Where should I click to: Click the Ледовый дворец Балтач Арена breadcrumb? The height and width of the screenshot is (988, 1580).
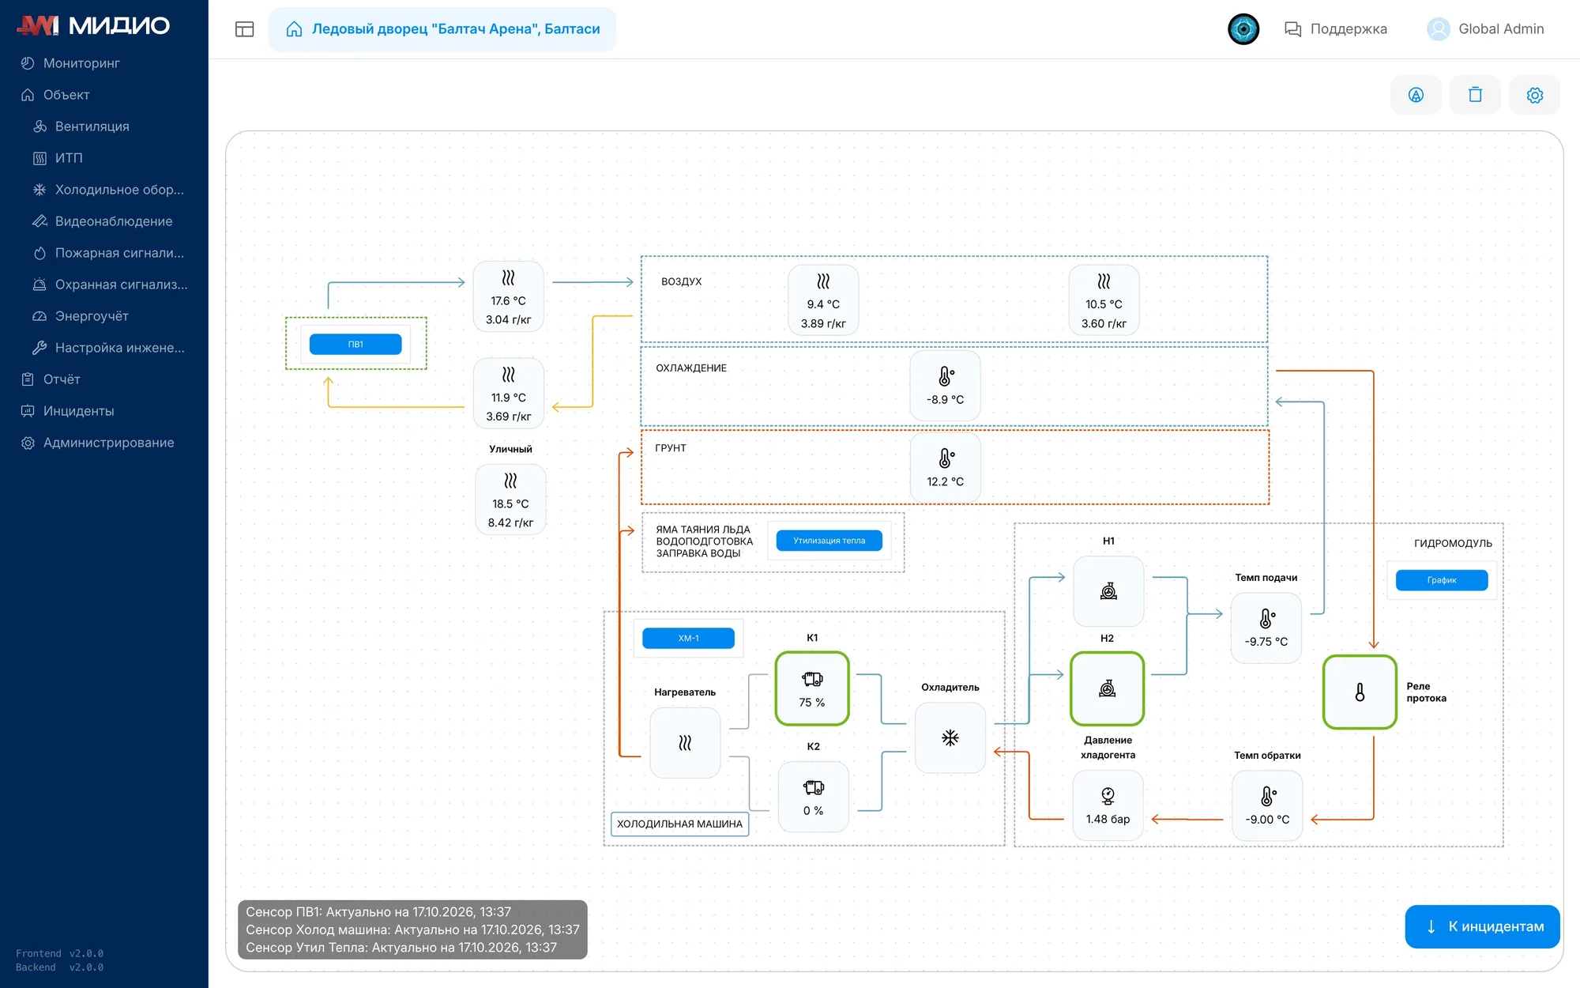[442, 29]
